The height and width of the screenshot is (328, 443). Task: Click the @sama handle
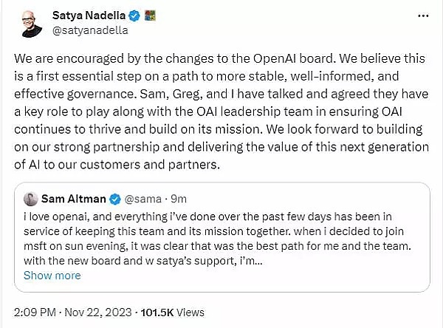(x=145, y=199)
